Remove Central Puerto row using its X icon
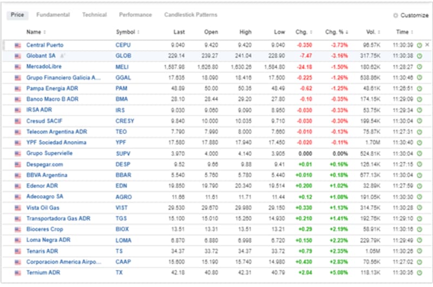The height and width of the screenshot is (287, 433). click(427, 45)
